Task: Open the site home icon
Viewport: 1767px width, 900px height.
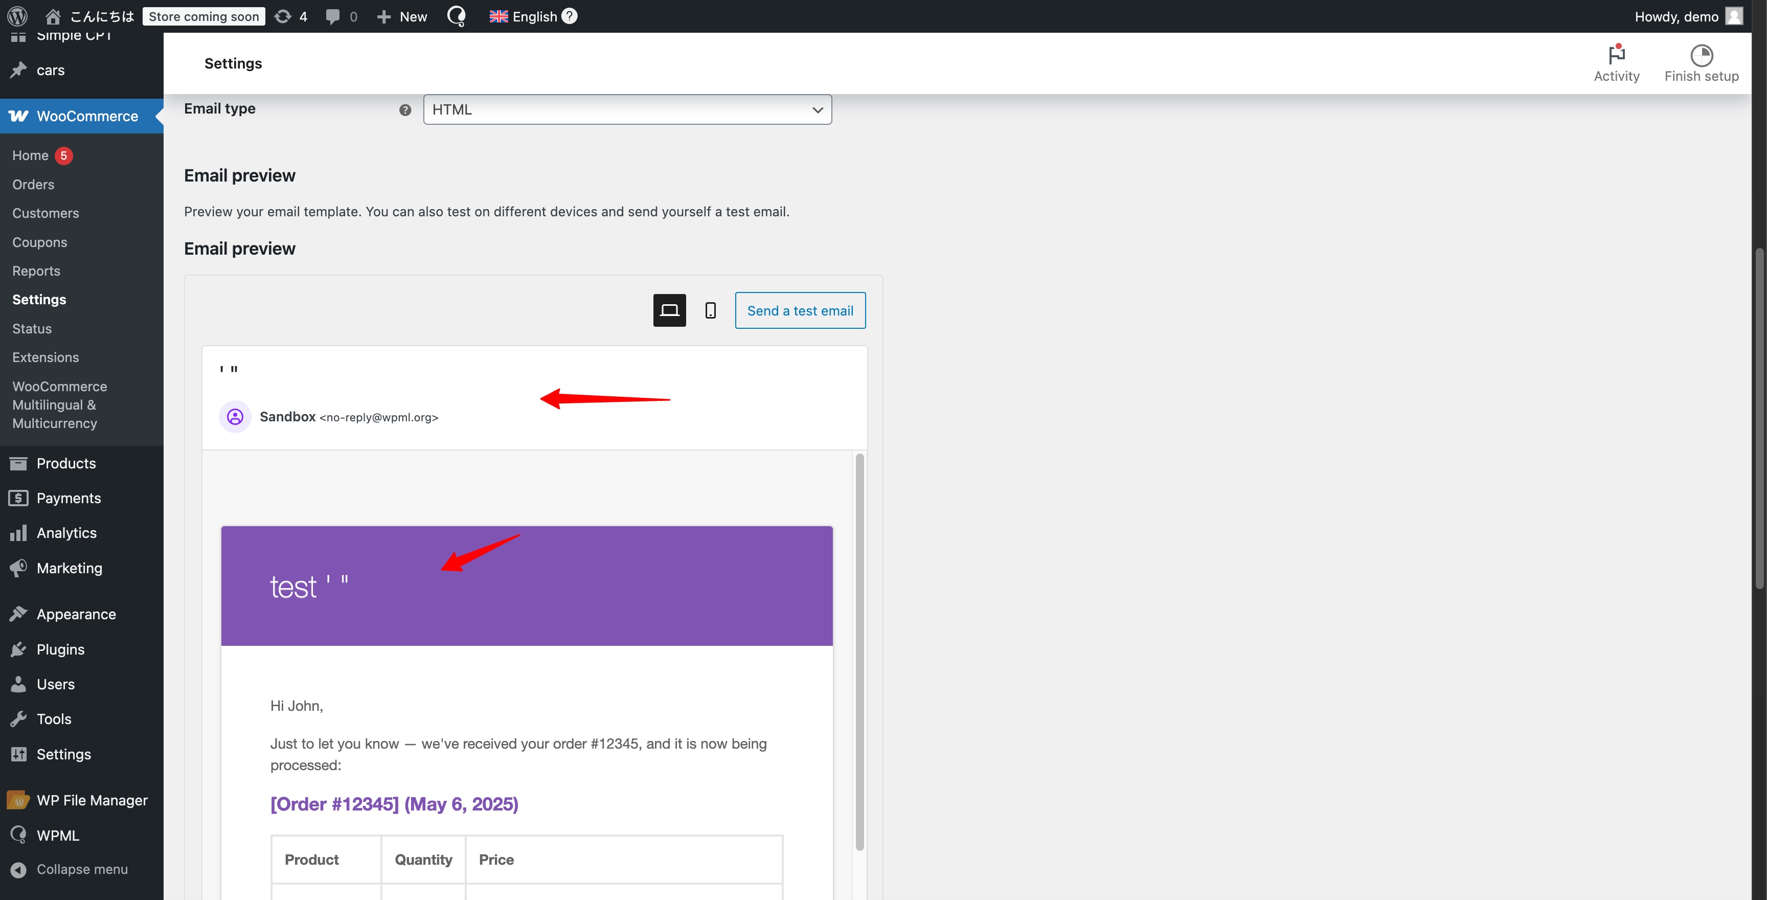Action: tap(53, 16)
